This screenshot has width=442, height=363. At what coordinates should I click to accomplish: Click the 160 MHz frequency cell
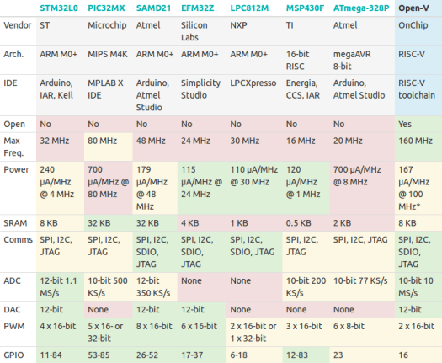[418, 147]
